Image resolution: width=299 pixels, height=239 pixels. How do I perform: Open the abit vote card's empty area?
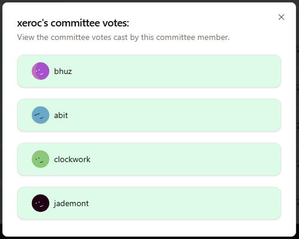(x=176, y=115)
